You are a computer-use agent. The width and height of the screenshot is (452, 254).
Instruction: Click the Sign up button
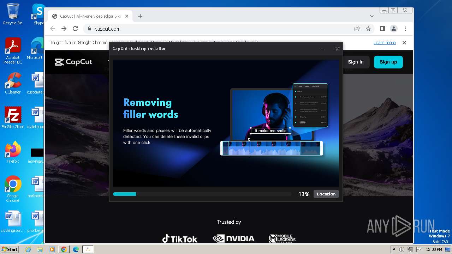point(388,62)
